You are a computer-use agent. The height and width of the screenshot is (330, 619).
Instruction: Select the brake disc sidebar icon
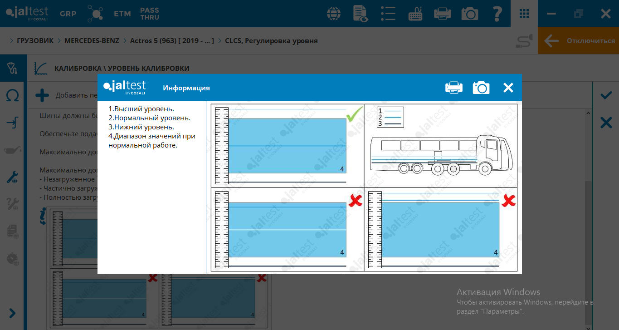tap(13, 259)
